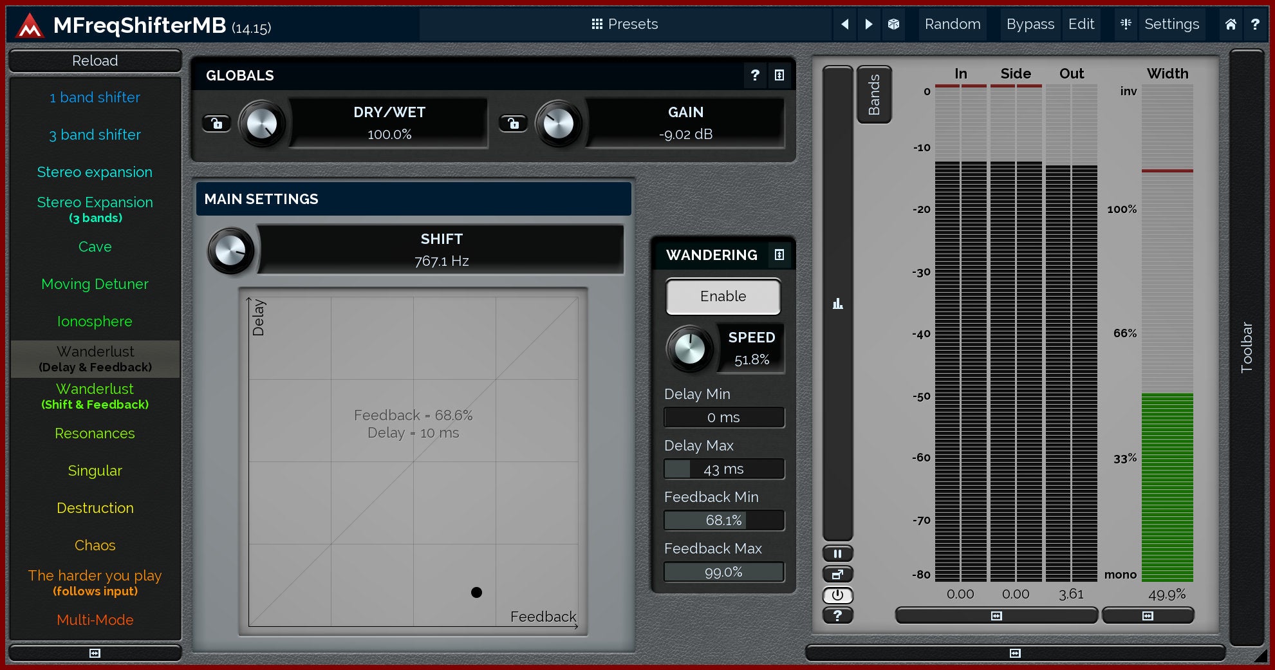
Task: Select the Moving Detuner preset
Action: click(x=95, y=284)
